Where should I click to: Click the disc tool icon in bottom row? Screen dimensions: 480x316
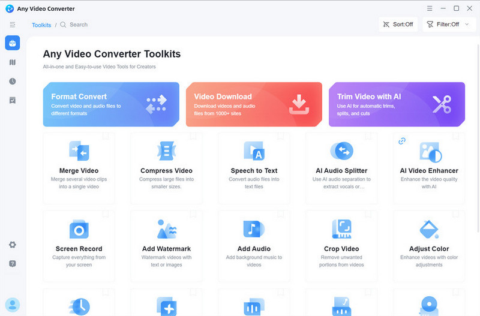click(428, 306)
